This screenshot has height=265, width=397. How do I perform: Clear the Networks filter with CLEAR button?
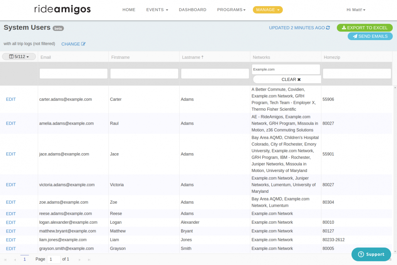point(288,79)
